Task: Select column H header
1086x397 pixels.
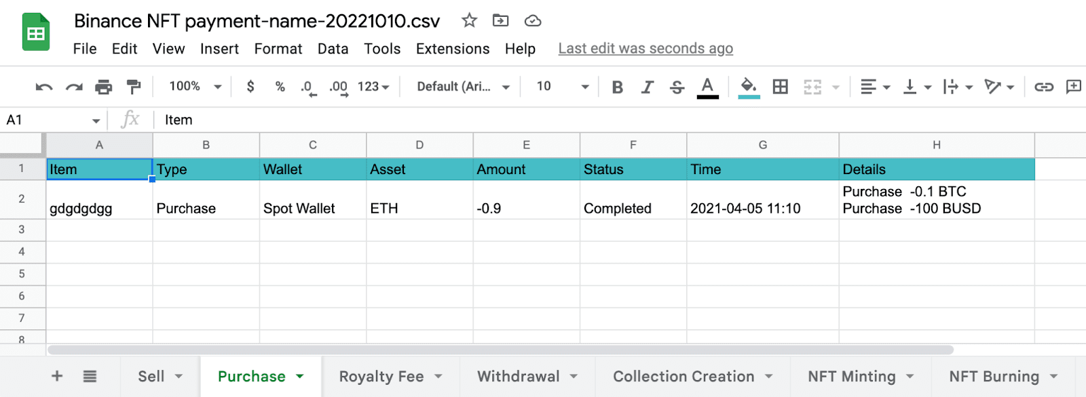Action: (x=937, y=145)
